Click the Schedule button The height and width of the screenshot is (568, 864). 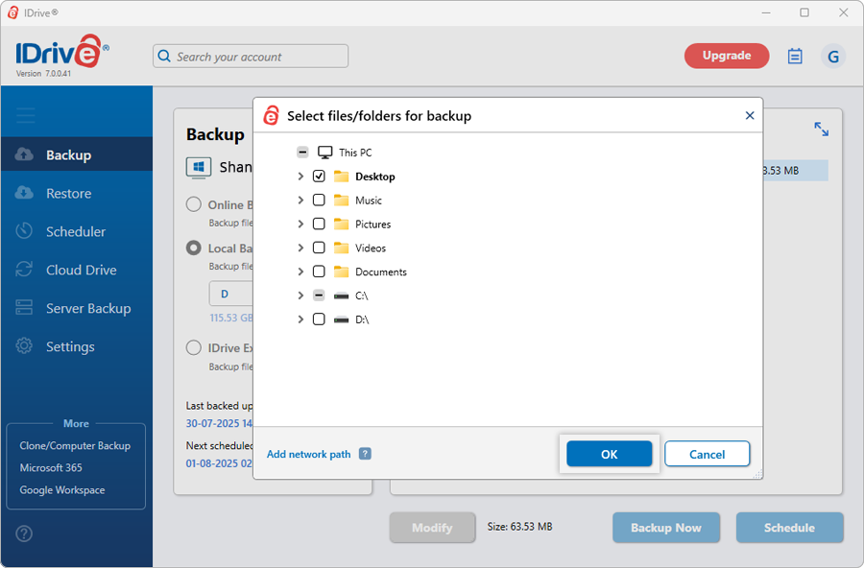pyautogui.click(x=789, y=528)
